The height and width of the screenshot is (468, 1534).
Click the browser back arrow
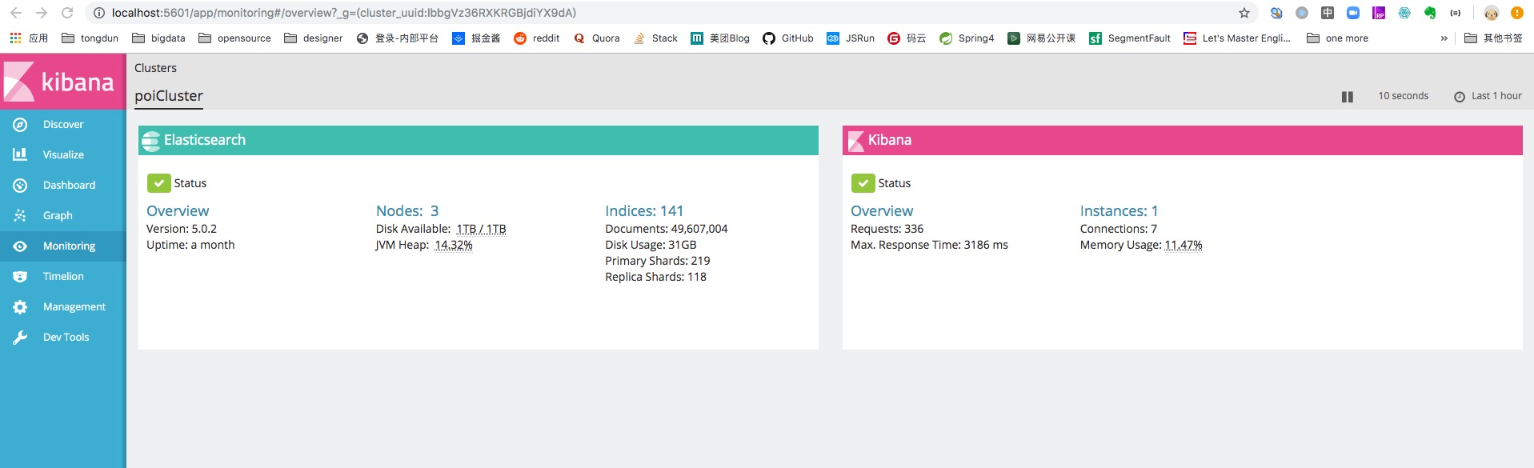(16, 13)
